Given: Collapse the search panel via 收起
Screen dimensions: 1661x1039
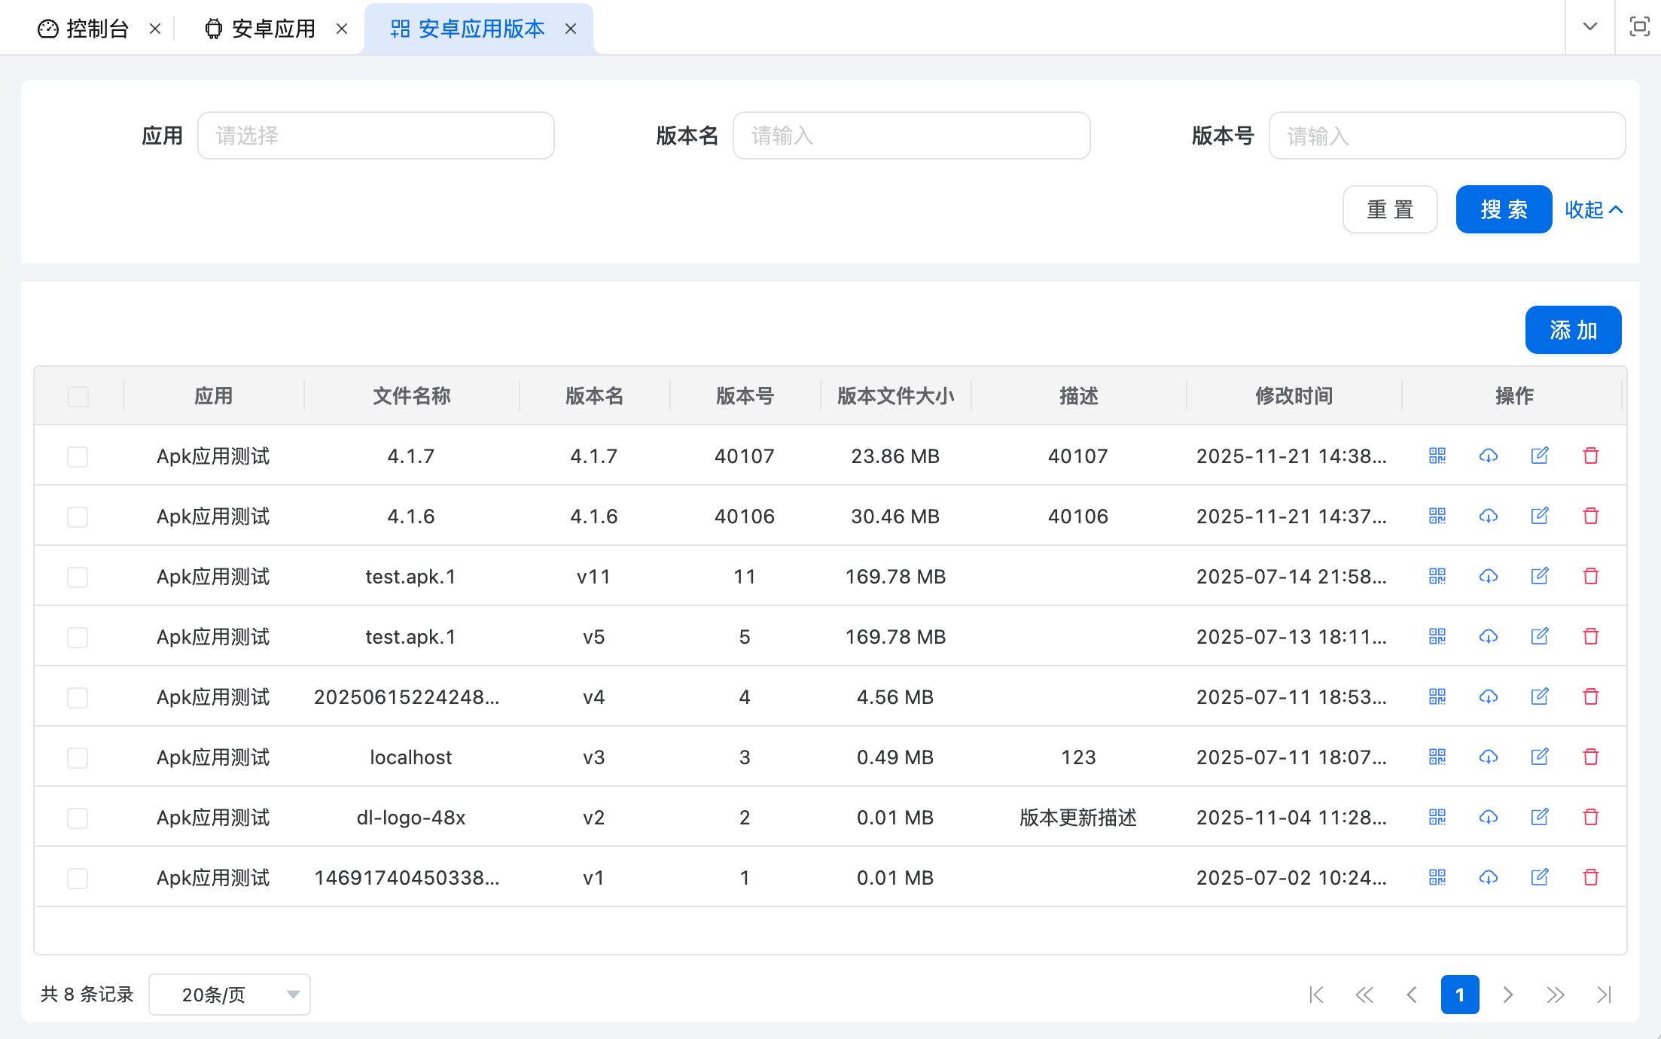Looking at the screenshot, I should click(1592, 209).
